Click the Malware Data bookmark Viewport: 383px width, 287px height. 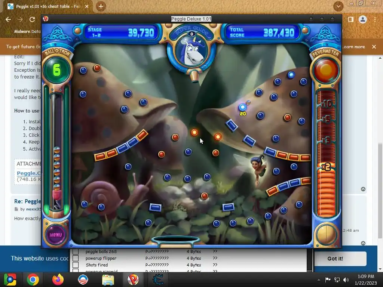tap(27, 31)
